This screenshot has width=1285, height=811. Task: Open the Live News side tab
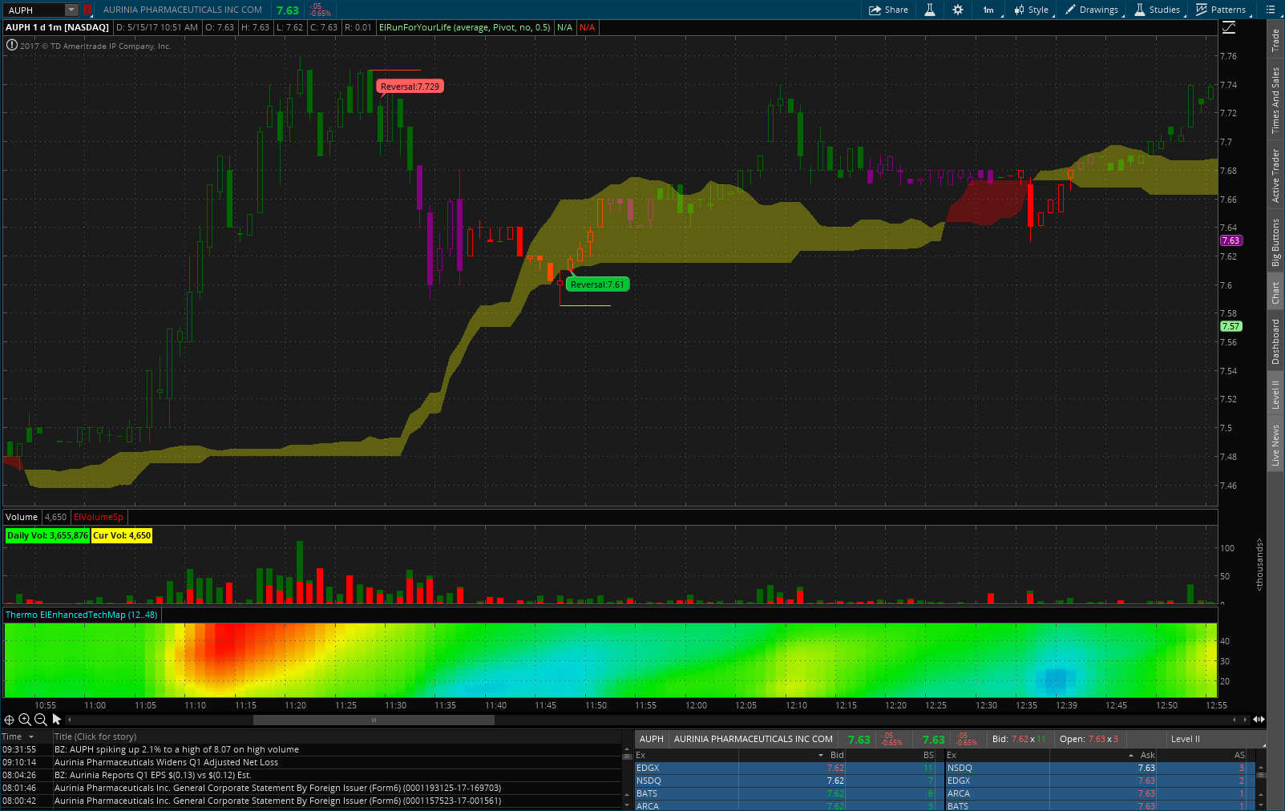1275,445
